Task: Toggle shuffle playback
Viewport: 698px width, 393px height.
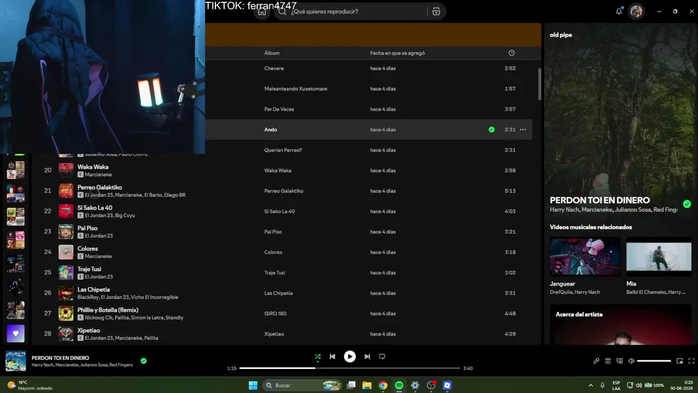Action: (x=317, y=357)
